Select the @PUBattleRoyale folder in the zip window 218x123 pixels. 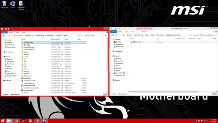coord(138,42)
